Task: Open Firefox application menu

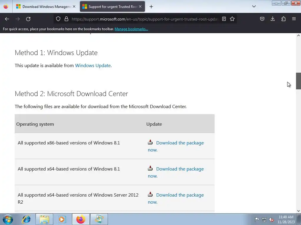Action: click(x=294, y=19)
